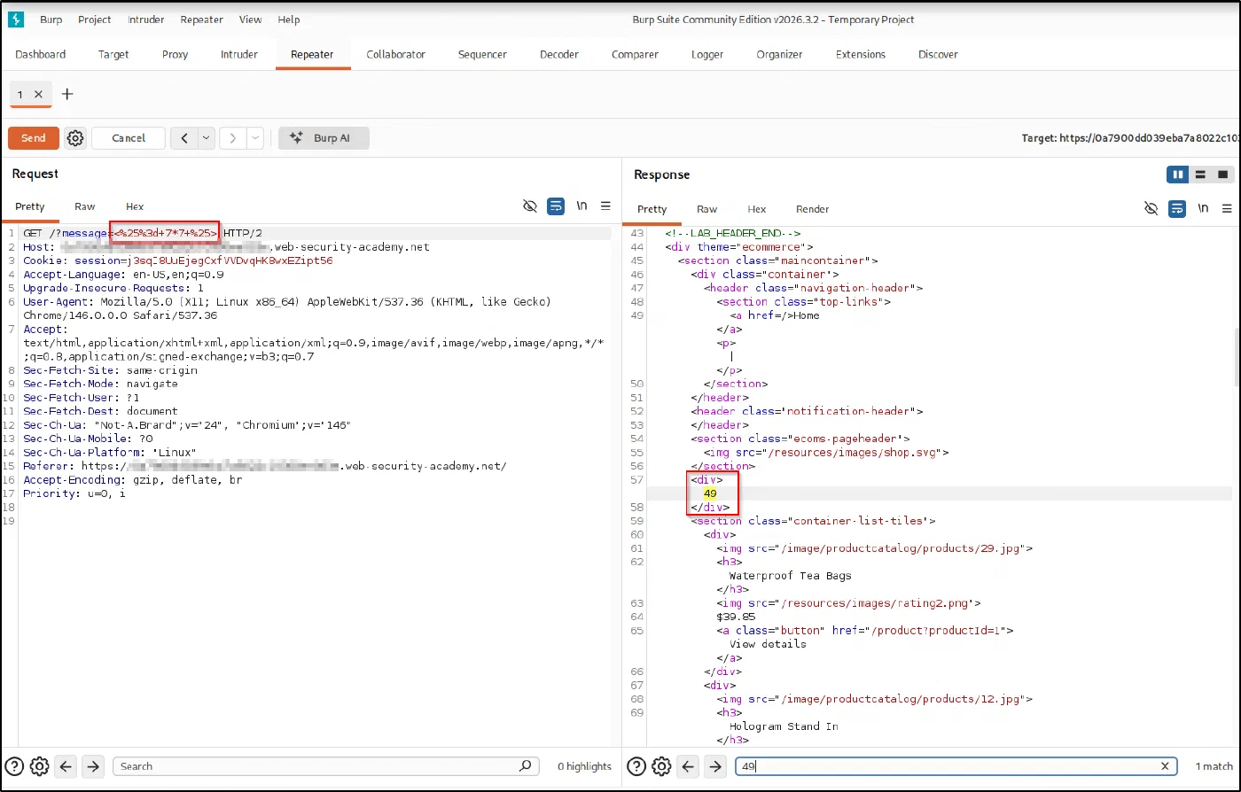Select Response Hex view tab
1241x792 pixels.
coord(757,209)
